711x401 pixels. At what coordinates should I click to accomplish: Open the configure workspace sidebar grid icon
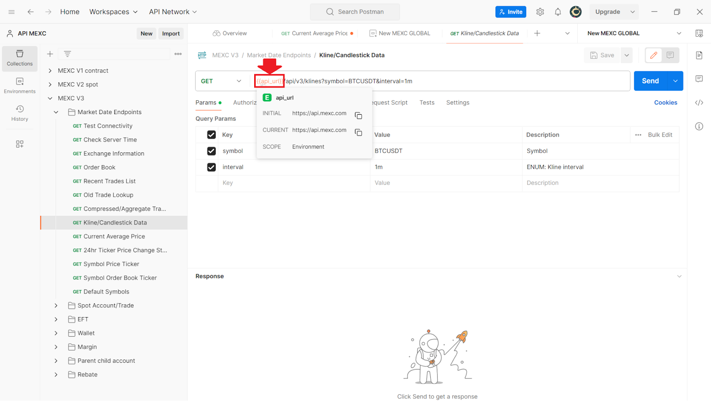[20, 144]
